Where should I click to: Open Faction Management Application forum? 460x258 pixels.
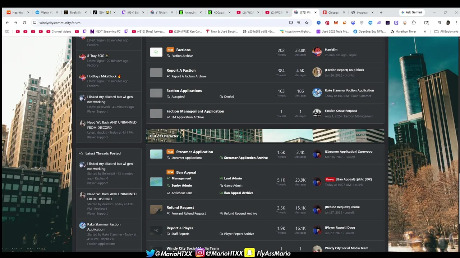coord(195,111)
